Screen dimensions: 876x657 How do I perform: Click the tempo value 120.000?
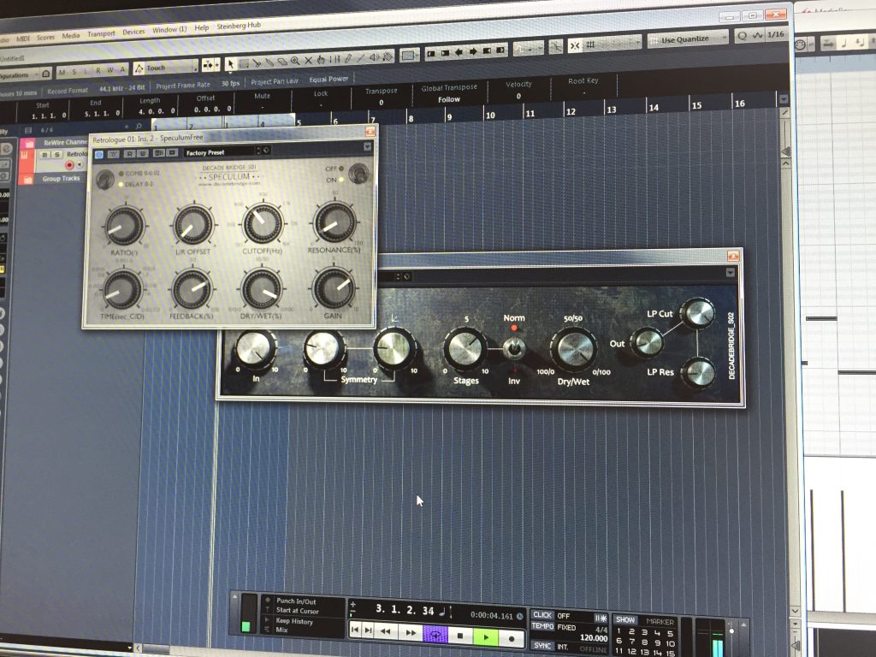[x=594, y=638]
